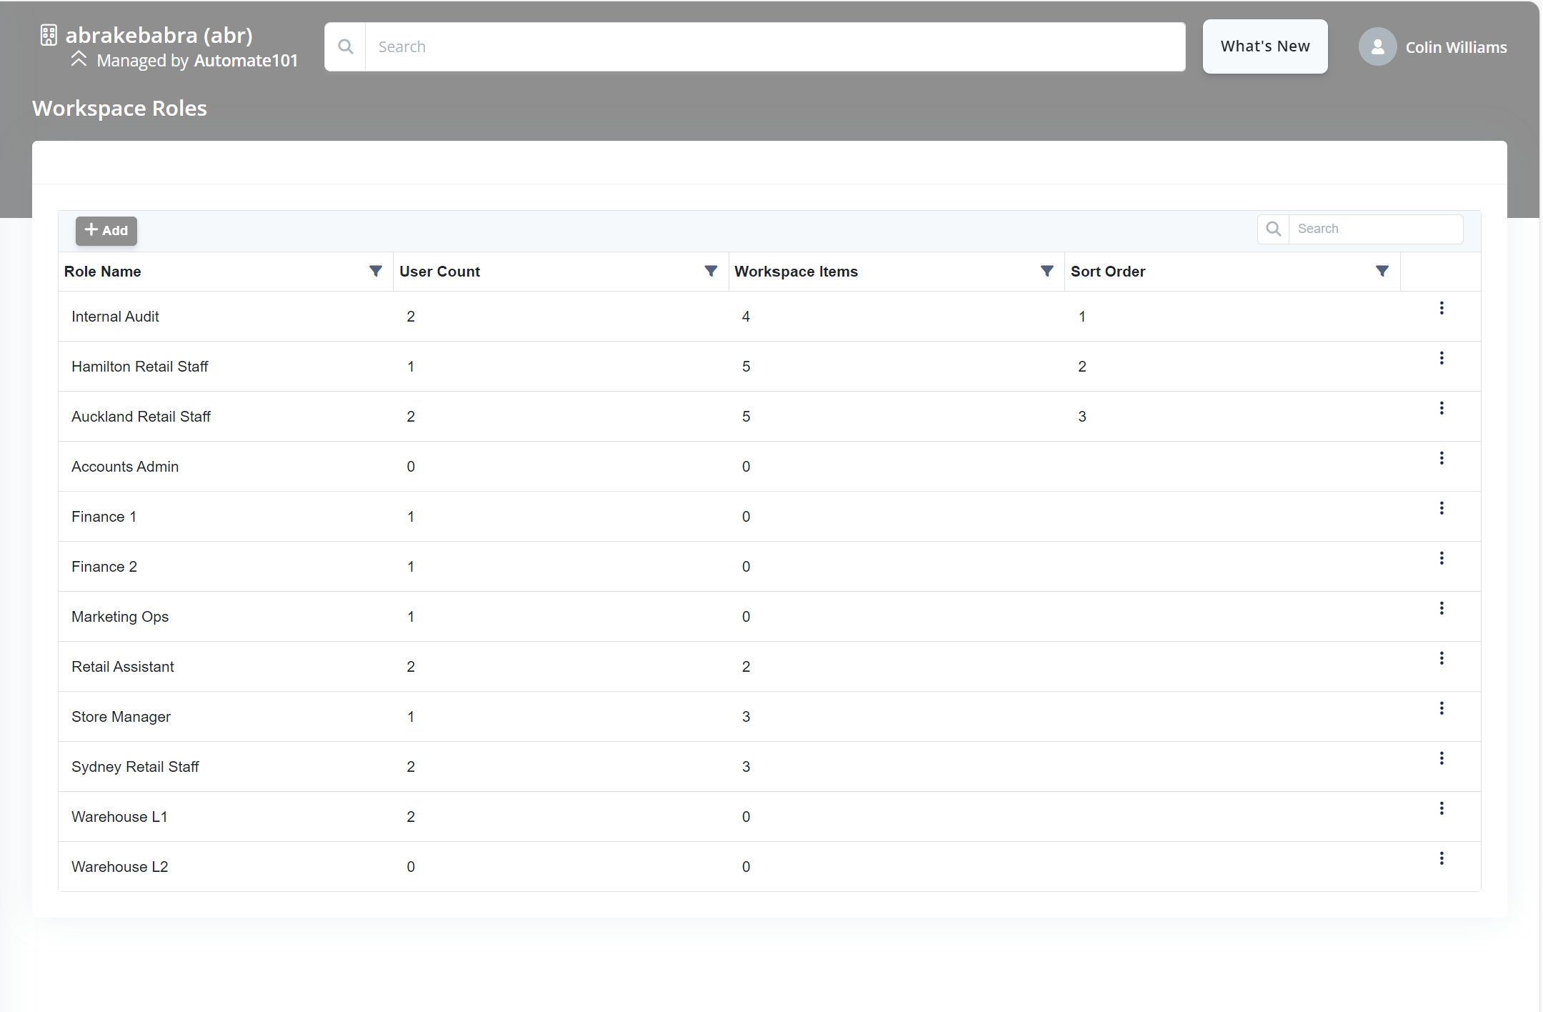Sort by Sort Order column header
The image size is (1543, 1012).
click(1108, 272)
